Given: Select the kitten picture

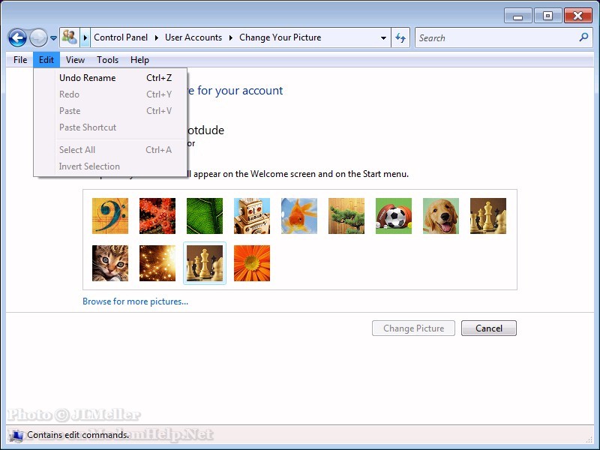Looking at the screenshot, I should click(110, 263).
